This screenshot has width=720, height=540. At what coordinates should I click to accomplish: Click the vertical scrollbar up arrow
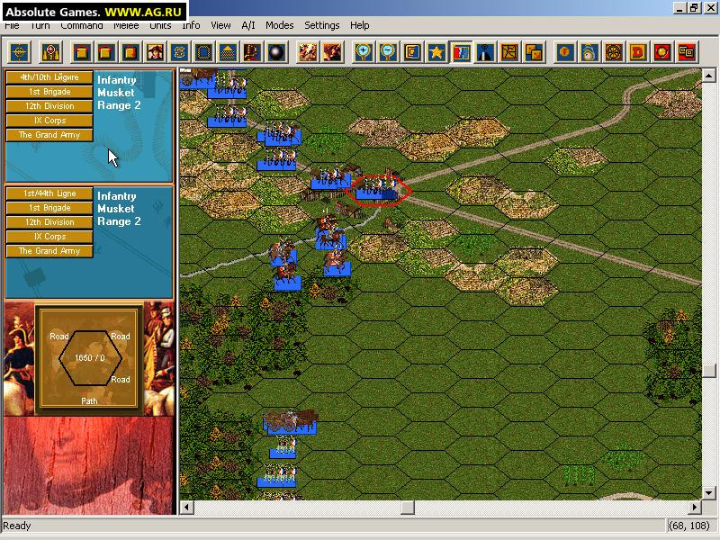709,76
